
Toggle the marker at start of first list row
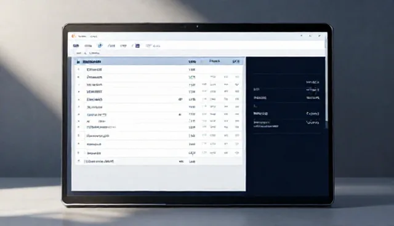pos(79,69)
